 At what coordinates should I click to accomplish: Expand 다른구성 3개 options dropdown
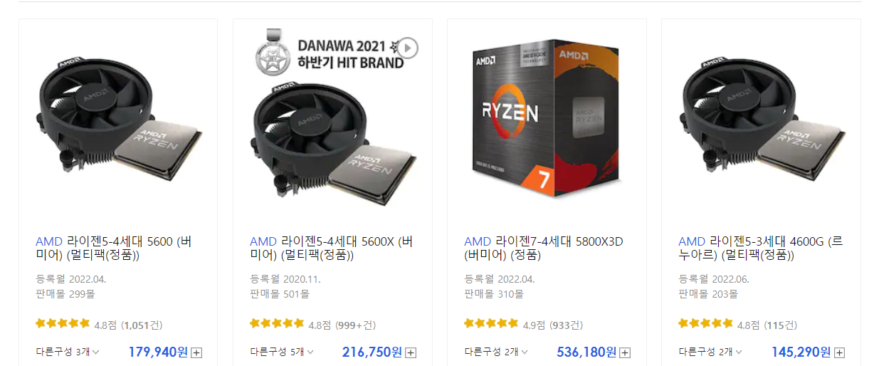[x=68, y=352]
